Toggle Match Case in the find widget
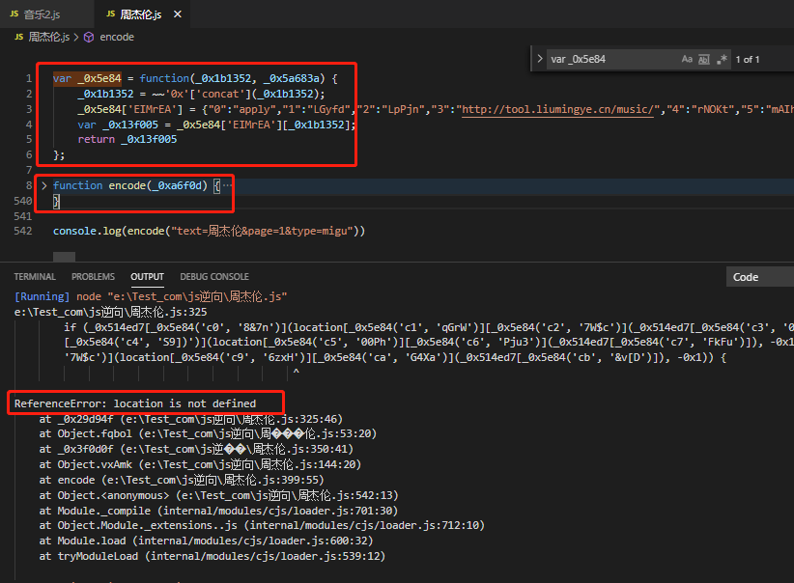 point(687,59)
